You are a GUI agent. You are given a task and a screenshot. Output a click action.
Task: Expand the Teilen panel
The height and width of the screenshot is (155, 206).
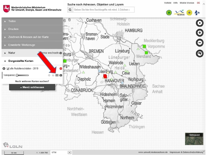point(32,21)
